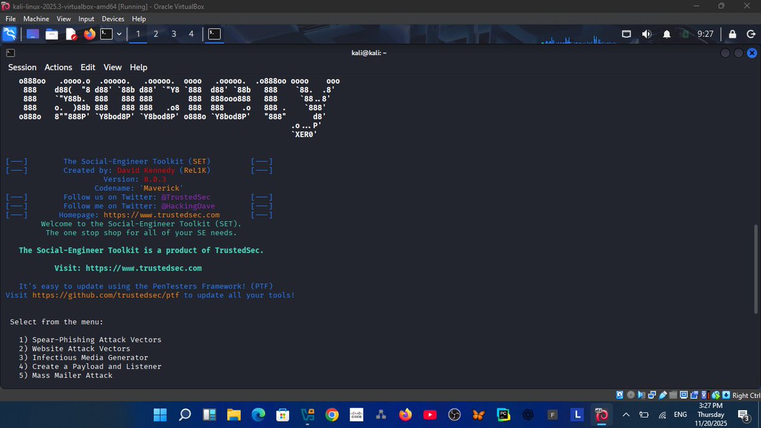Open ChatGPT app from taskbar
Screen dimensions: 761x428
click(528, 415)
